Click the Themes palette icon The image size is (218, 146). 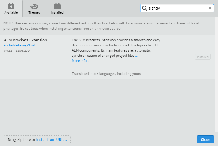coord(34,6)
